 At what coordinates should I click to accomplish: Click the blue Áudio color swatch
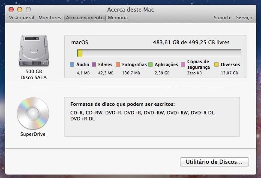72,64
